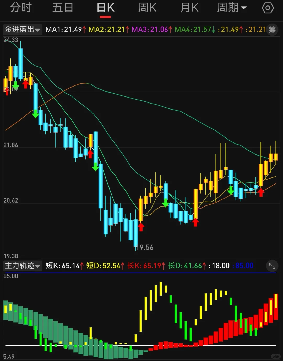Switch to the 周K weekly tab
Viewport: 283px width, 361px height.
tap(147, 8)
